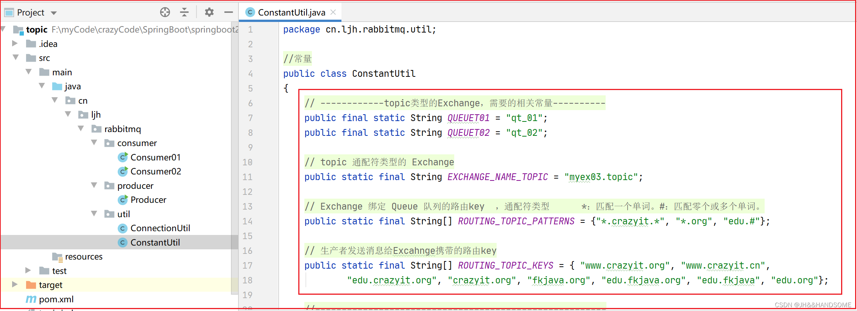Close the ConstantUtil.java tab

333,12
